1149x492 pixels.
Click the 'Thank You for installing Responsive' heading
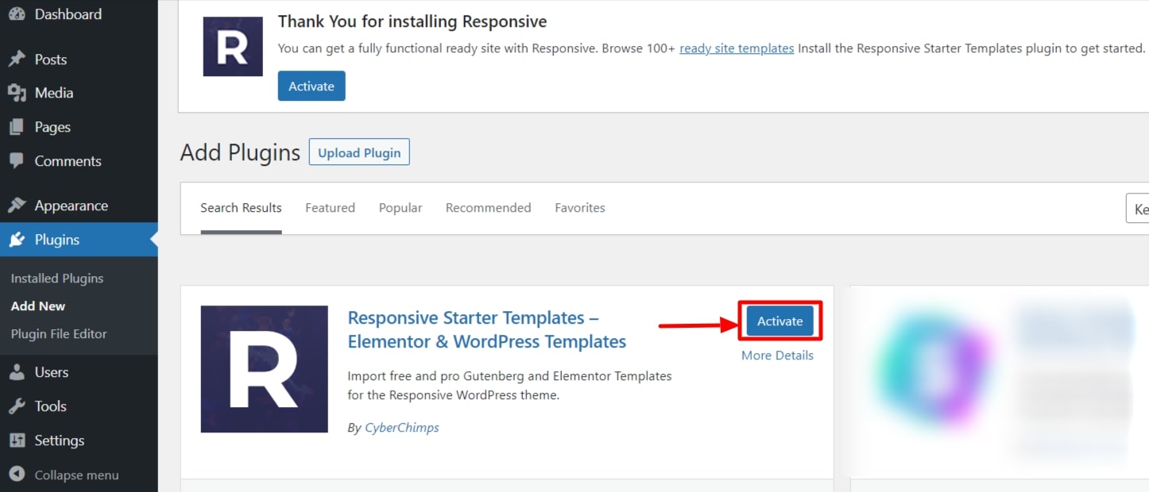click(x=412, y=21)
